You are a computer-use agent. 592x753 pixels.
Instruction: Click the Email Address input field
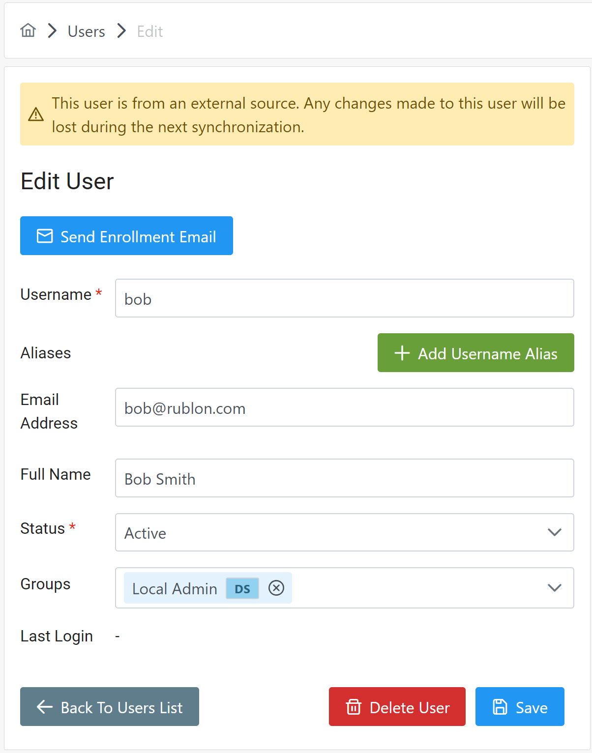click(x=344, y=407)
